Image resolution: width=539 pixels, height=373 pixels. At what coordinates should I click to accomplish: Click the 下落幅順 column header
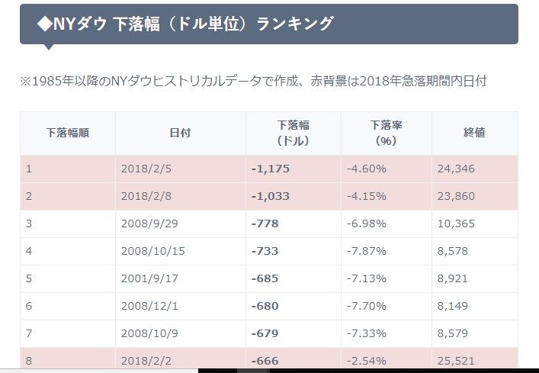[68, 133]
